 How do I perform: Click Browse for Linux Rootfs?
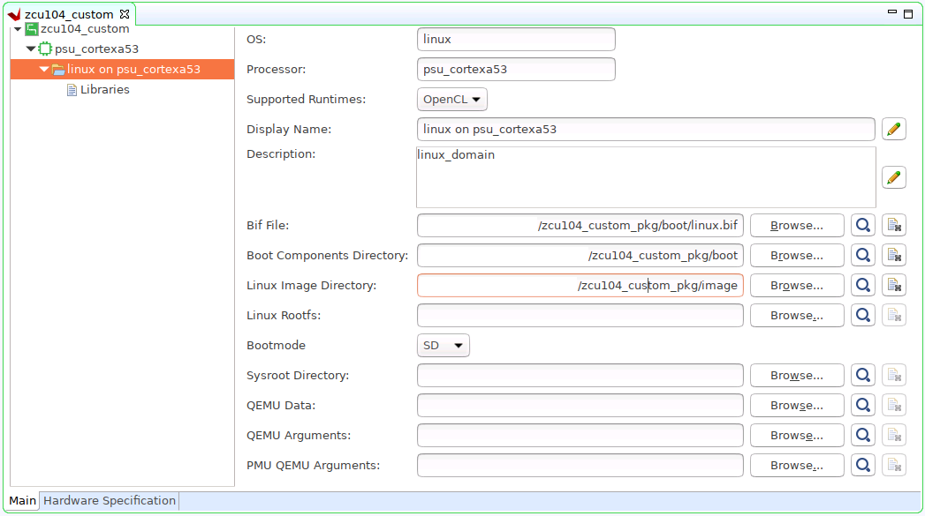point(796,316)
